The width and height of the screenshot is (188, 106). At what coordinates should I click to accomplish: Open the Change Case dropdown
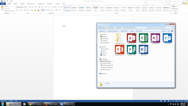36,7
